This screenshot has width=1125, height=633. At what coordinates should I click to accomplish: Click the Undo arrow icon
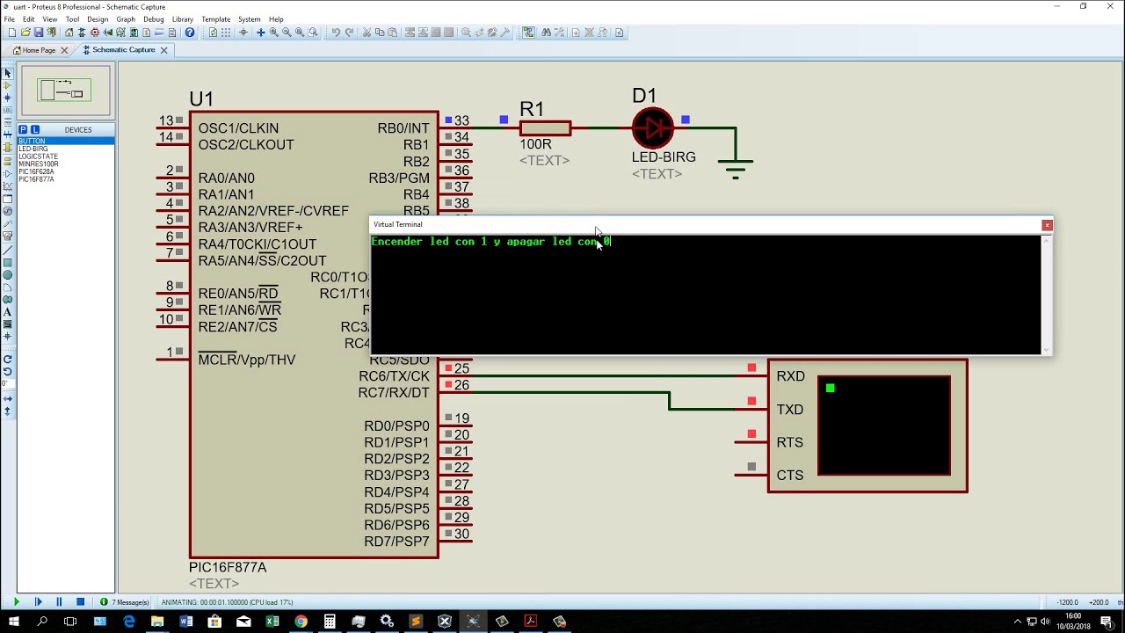[336, 33]
